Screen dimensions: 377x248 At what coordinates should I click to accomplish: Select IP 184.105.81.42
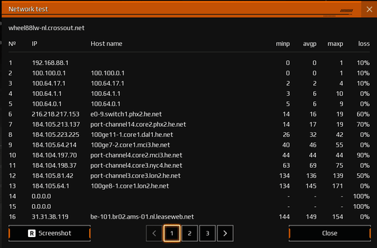(52, 176)
